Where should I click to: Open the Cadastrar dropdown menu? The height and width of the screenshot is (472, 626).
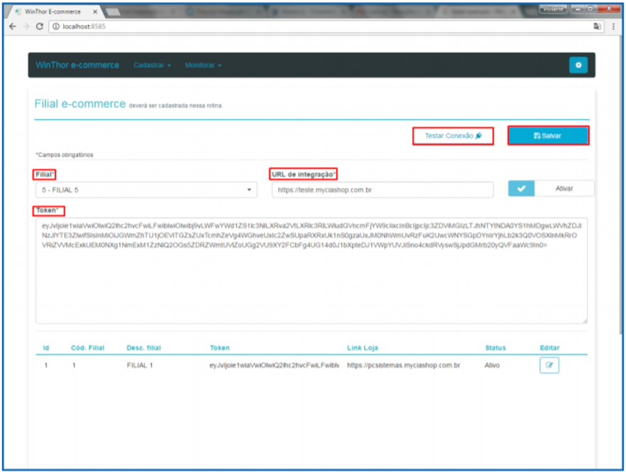click(152, 65)
